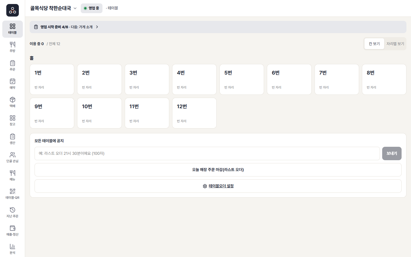Go to 주방 in the sidebar
This screenshot has height=257, width=411.
(x=13, y=47)
